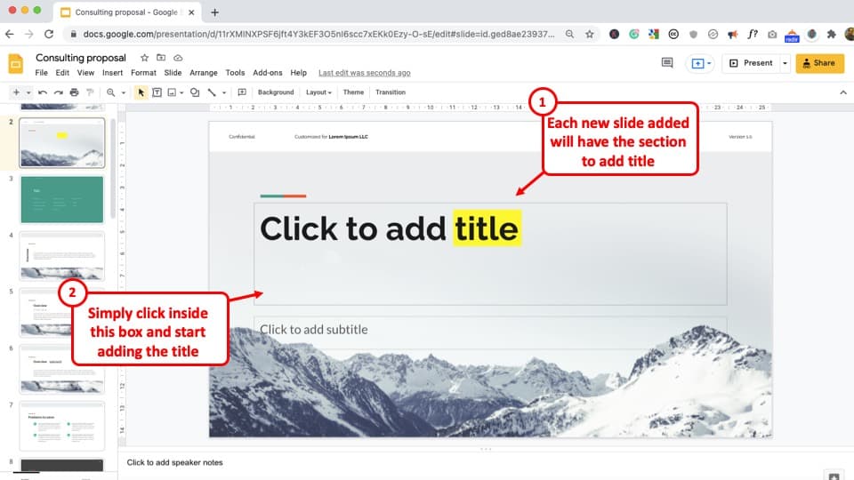Open the Tools menu
The height and width of the screenshot is (480, 854).
coord(235,73)
